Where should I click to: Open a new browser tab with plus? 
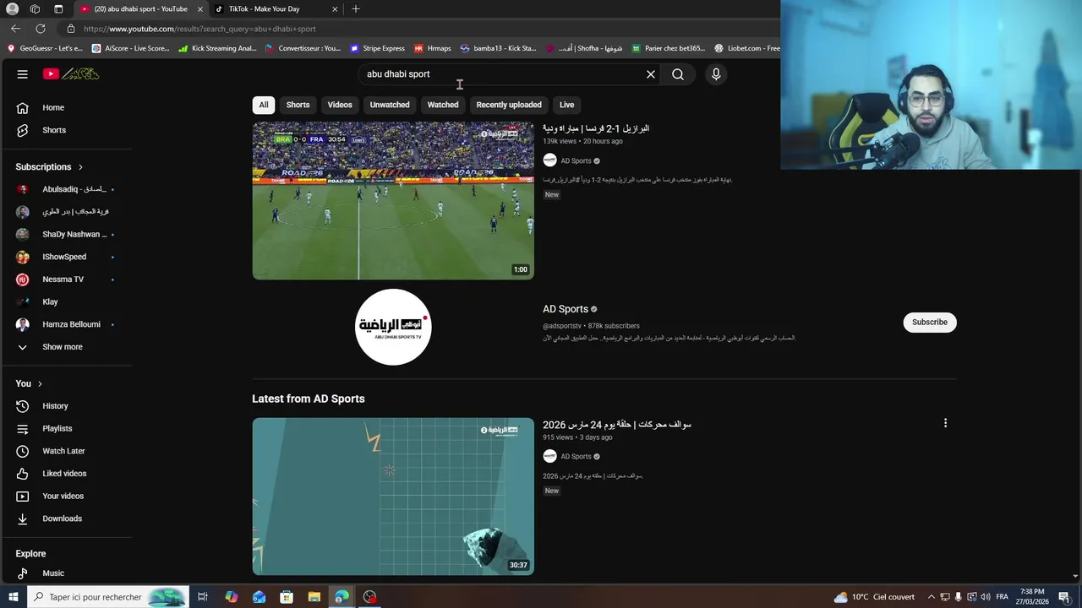(356, 9)
